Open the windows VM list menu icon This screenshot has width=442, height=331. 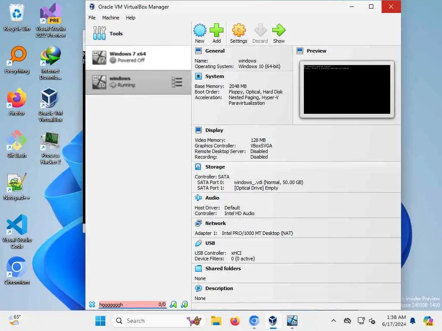click(177, 82)
